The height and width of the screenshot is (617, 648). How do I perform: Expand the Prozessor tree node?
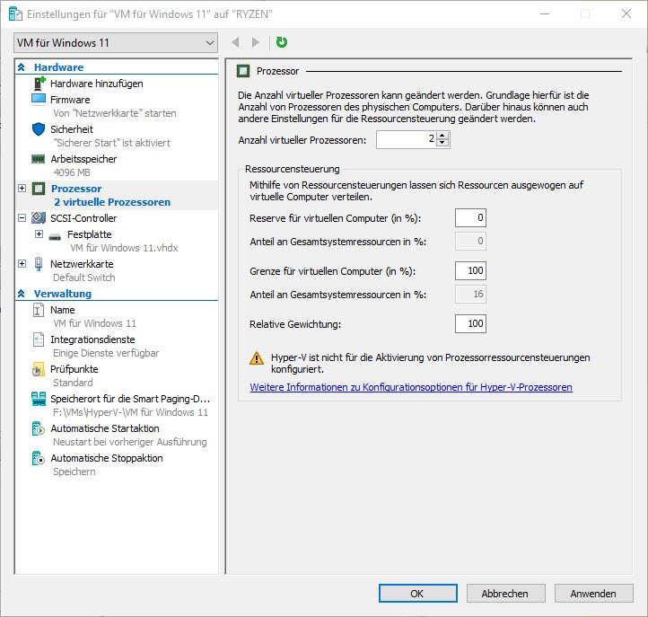[22, 189]
